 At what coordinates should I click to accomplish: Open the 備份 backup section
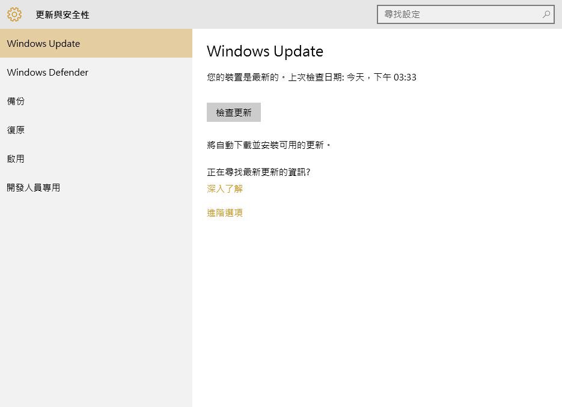(x=96, y=101)
